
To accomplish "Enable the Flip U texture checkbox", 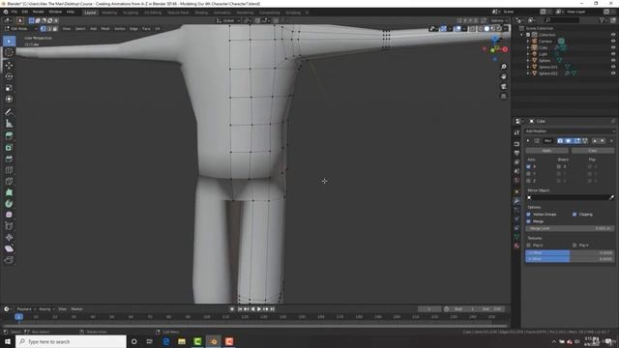I will [529, 245].
